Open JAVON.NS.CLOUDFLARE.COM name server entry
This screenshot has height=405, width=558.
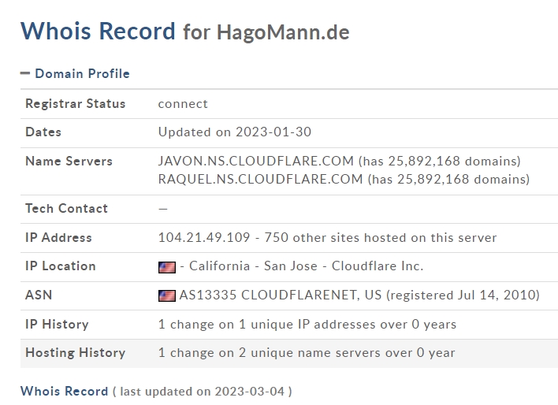256,162
